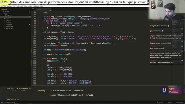
Task: Expand the nested raytracer folder under src
Action: click(x=4, y=15)
